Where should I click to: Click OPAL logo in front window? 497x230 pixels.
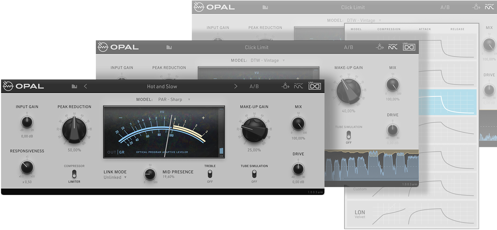23,86
